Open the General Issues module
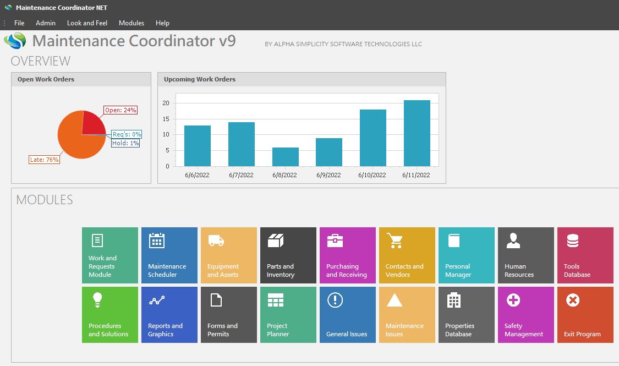Screen dimensions: 619x366 coord(347,314)
